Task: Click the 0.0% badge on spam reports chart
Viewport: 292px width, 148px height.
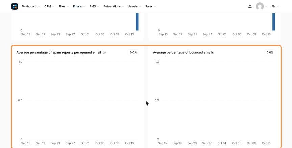Action: [x=133, y=52]
